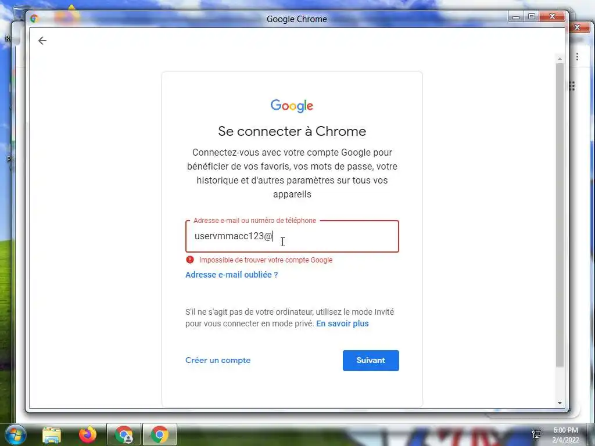The height and width of the screenshot is (446, 595).
Task: Click 'Créer un compte' button
Action: [x=218, y=360]
